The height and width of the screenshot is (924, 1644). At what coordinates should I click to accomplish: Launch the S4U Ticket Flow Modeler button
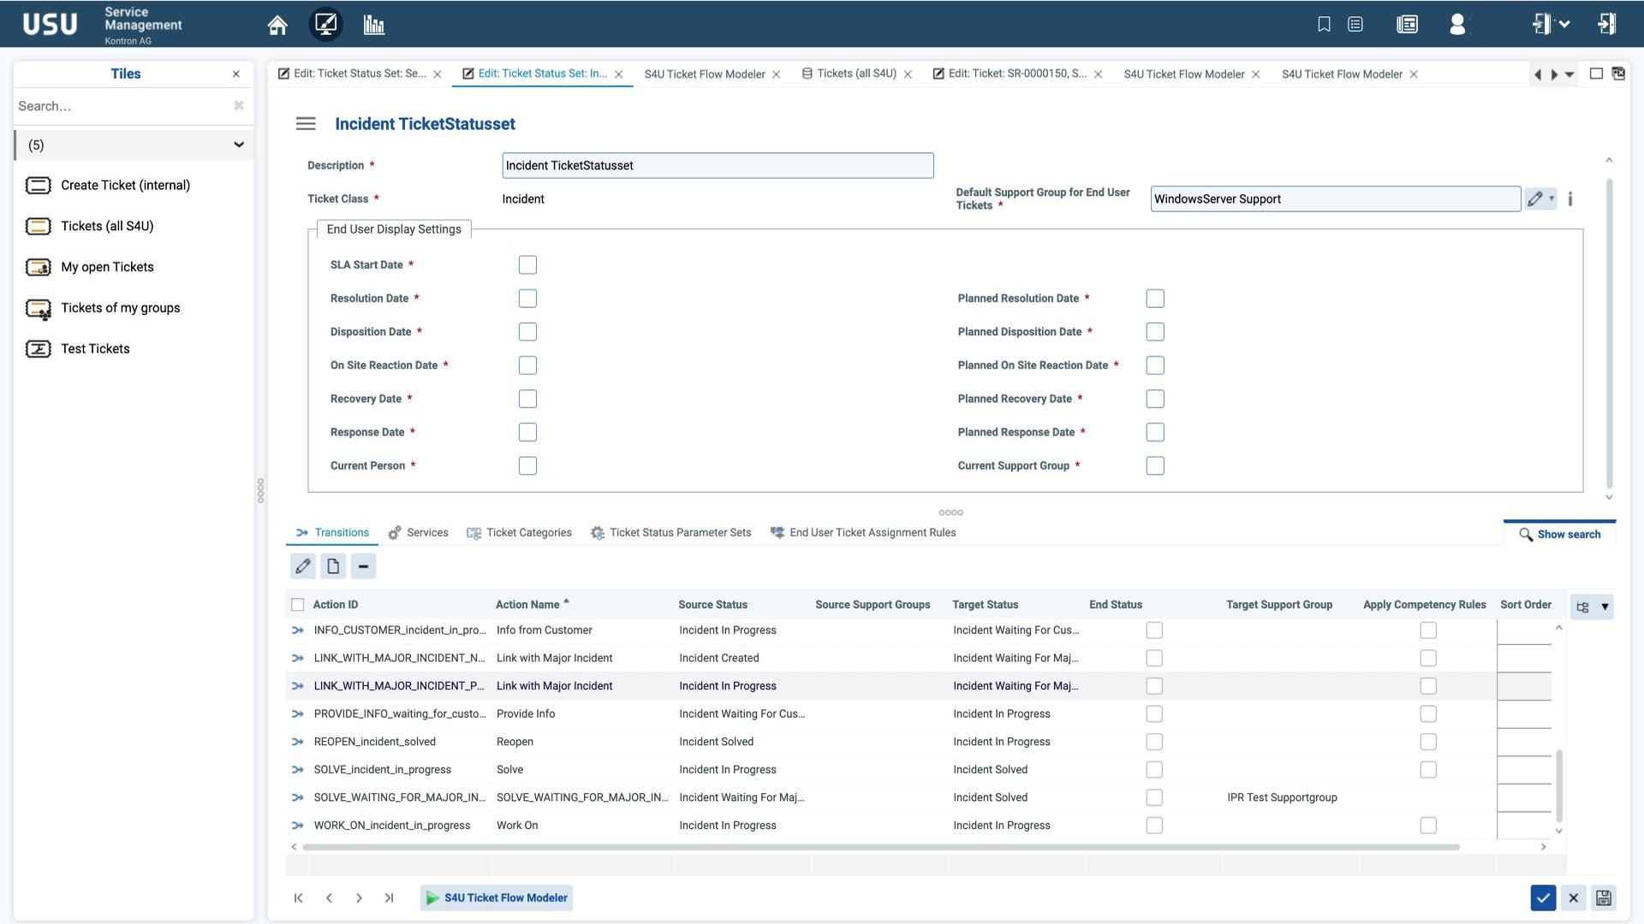tap(497, 897)
